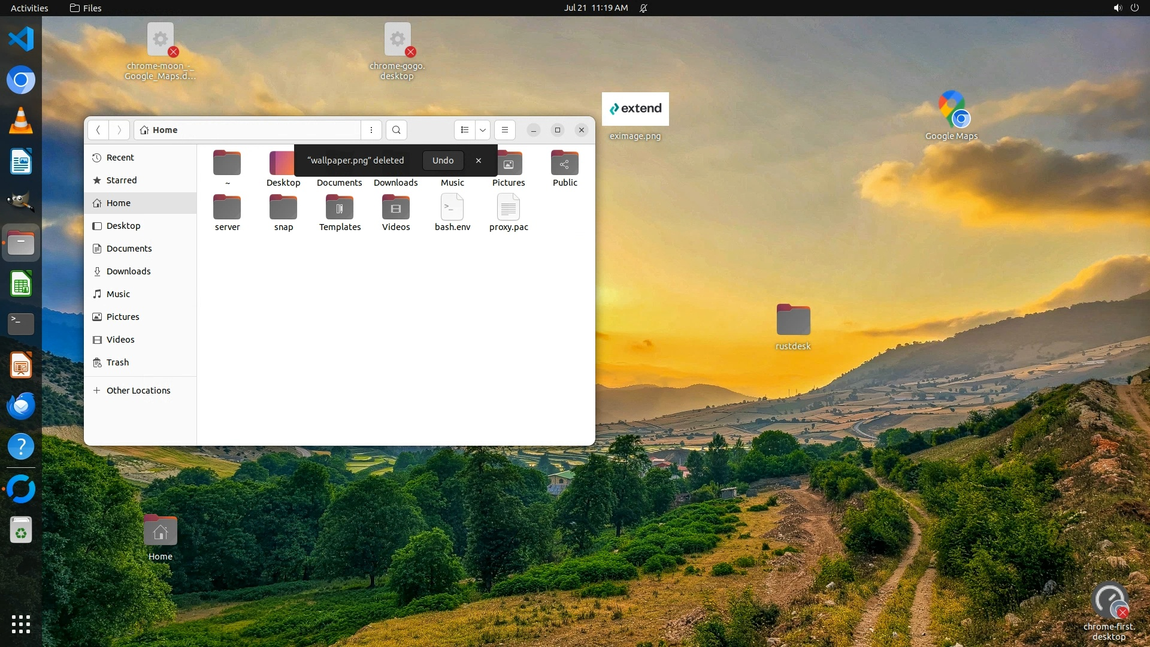Go back with the back arrow
The height and width of the screenshot is (647, 1150).
(98, 130)
